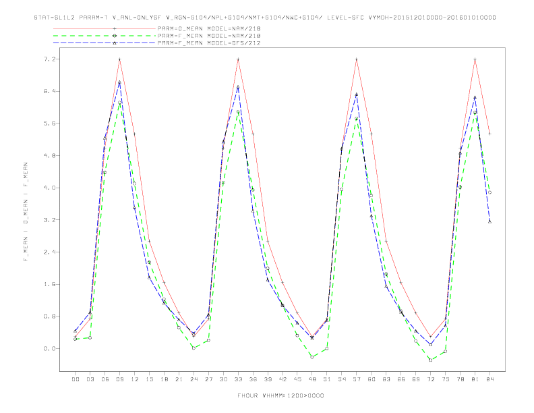The image size is (534, 413).
Task: Click the x-axis title FHOUR VHHMM:1200>0000
Action: [x=280, y=395]
